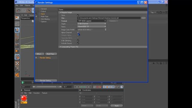This screenshot has height=108, width=192.
Task: Click the black-white checkerboard icon
Action: click(x=17, y=63)
